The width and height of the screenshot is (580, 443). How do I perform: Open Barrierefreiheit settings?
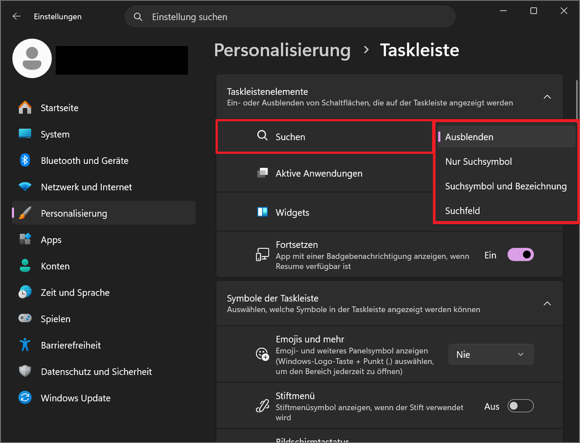point(104,345)
